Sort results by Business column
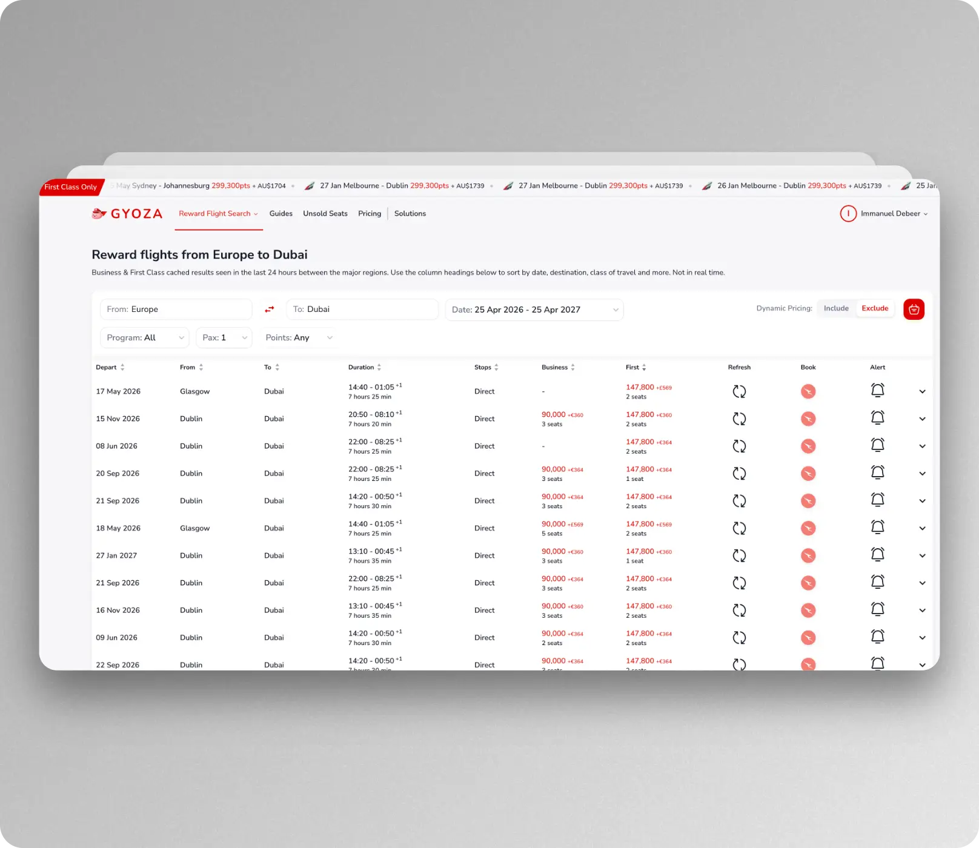 pos(558,368)
